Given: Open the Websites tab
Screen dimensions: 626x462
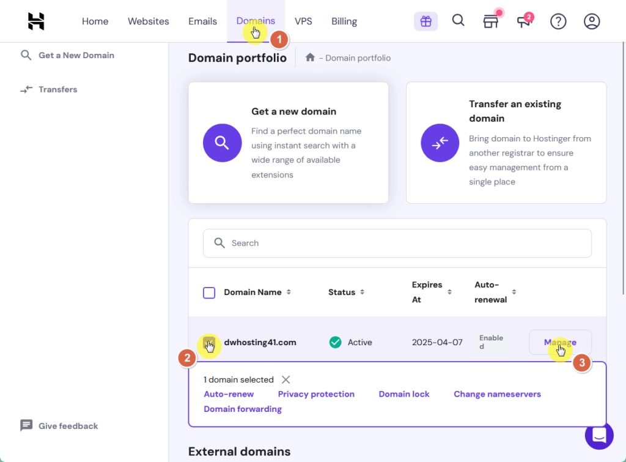Looking at the screenshot, I should 149,21.
